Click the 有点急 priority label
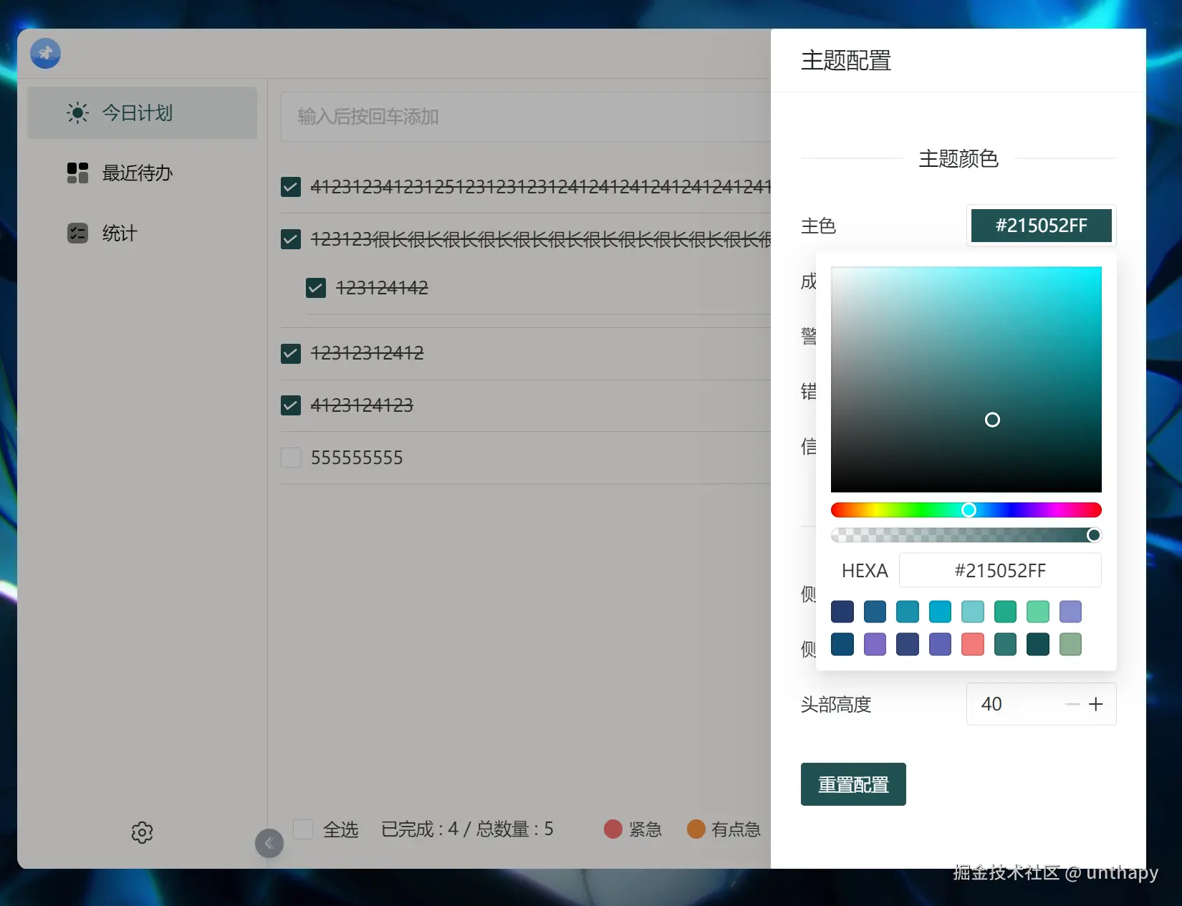 (736, 829)
